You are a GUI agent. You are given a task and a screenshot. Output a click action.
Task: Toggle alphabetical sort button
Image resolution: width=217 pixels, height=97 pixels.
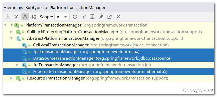pos(34,17)
